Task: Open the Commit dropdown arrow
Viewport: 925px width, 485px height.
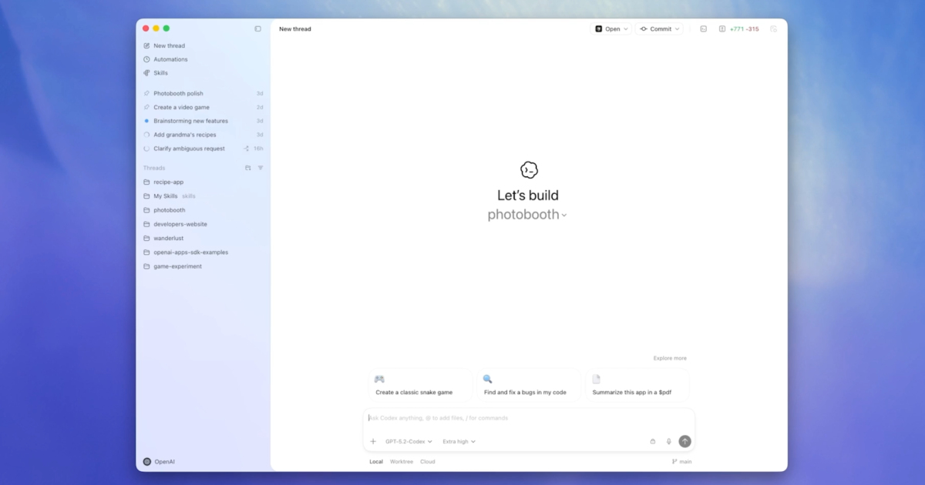Action: [x=678, y=29]
